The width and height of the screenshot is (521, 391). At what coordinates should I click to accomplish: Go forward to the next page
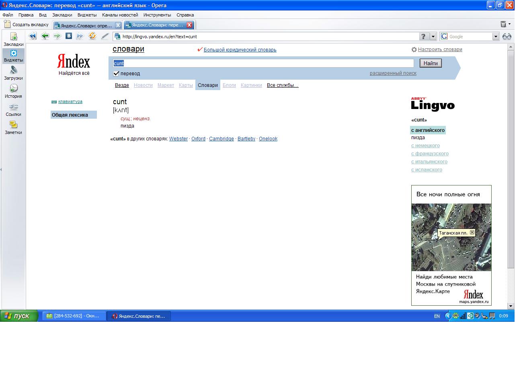pyautogui.click(x=57, y=36)
